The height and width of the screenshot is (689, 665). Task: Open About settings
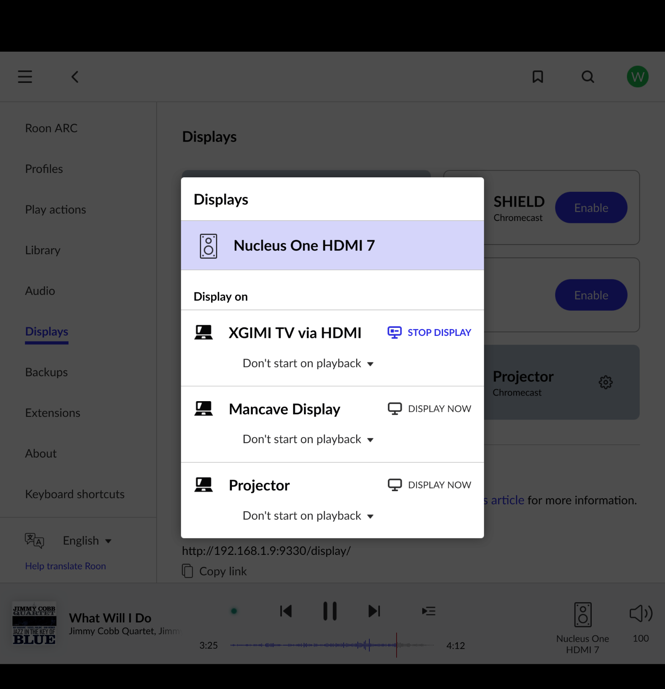[41, 454]
